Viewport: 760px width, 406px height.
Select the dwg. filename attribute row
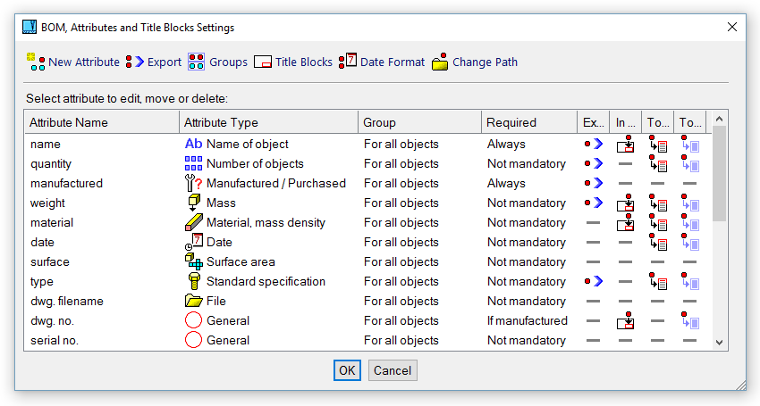(67, 301)
